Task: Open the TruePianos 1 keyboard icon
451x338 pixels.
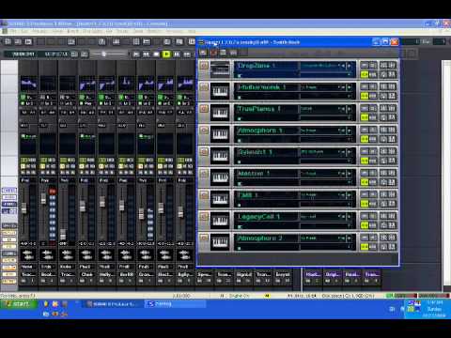Action: click(220, 113)
